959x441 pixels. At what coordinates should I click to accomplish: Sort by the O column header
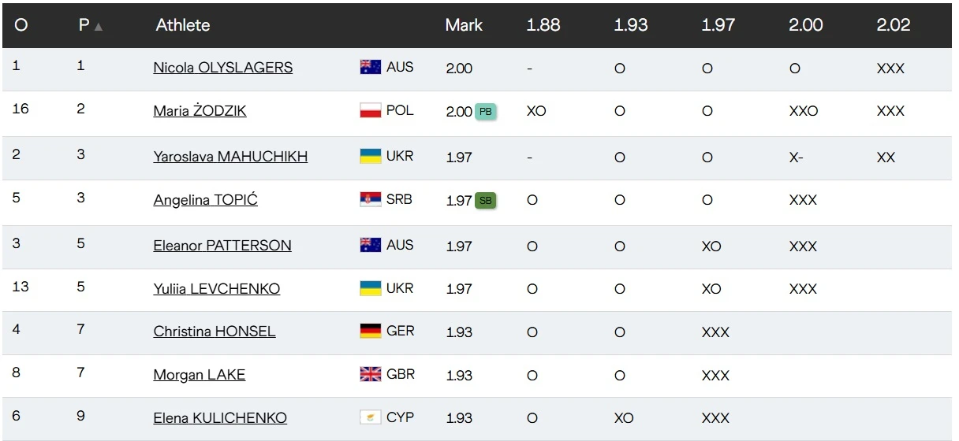tap(21, 25)
